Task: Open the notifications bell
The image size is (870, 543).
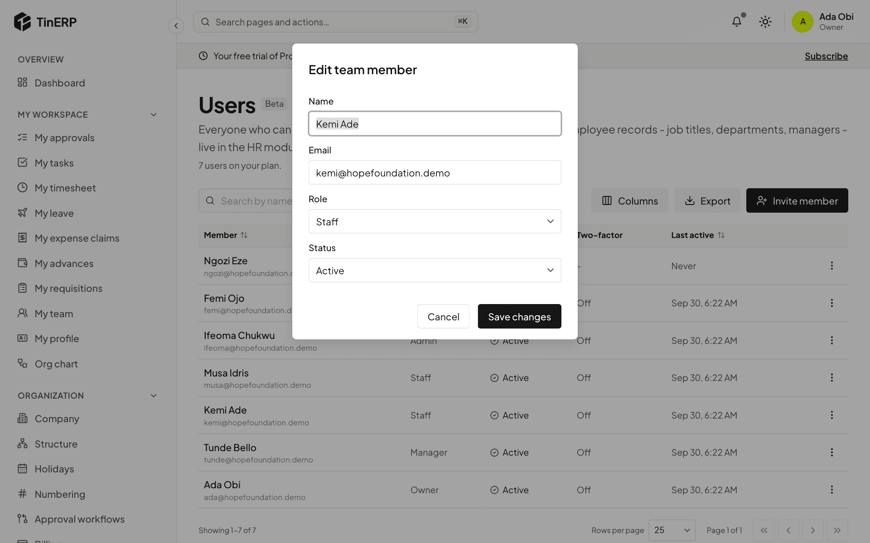Action: pyautogui.click(x=737, y=22)
